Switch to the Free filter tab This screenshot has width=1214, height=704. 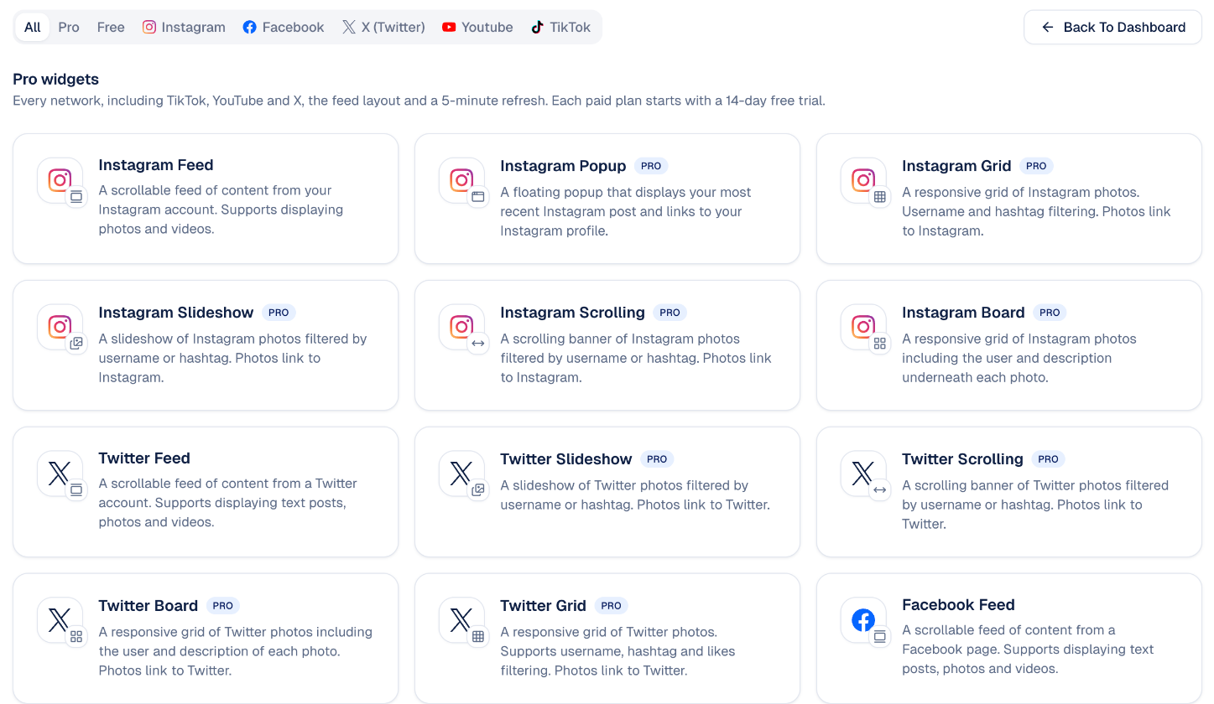click(111, 27)
